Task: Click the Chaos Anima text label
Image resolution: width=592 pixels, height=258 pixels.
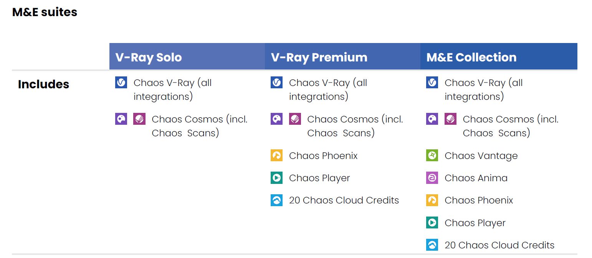Action: point(476,178)
